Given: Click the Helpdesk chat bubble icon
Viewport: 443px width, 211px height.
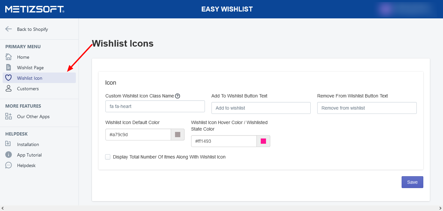Looking at the screenshot, I should coord(9,165).
